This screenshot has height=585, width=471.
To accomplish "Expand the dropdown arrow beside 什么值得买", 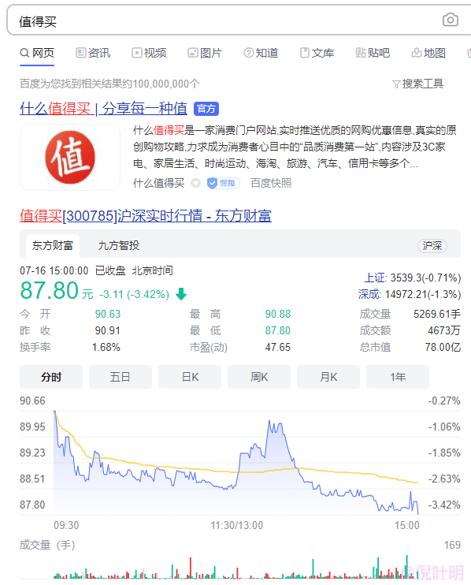I will [x=195, y=183].
